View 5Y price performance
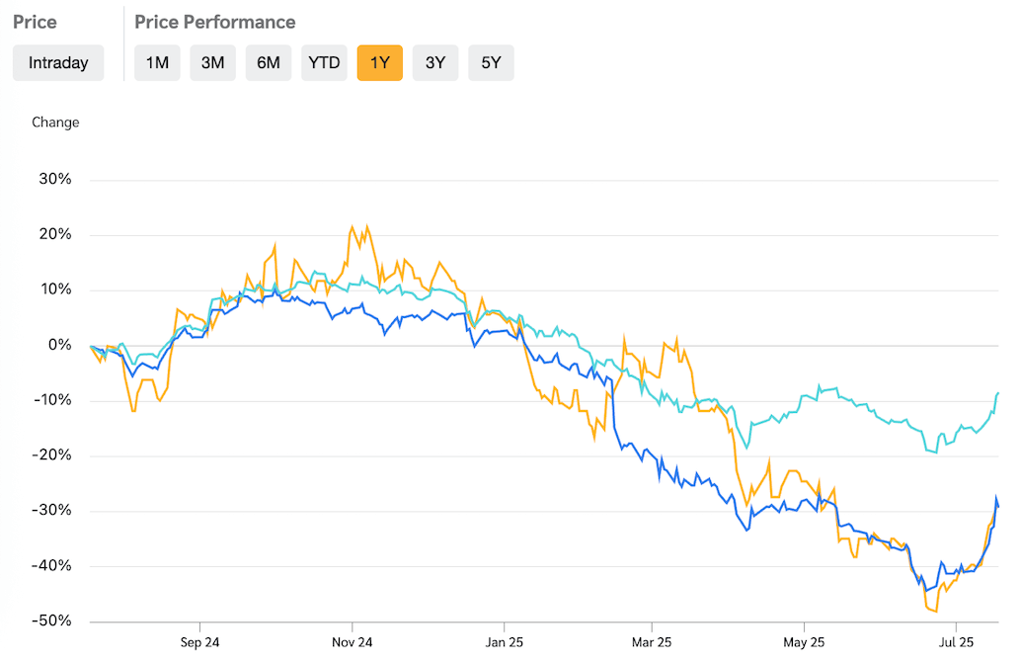Screen dimensions: 1020x662 point(492,63)
